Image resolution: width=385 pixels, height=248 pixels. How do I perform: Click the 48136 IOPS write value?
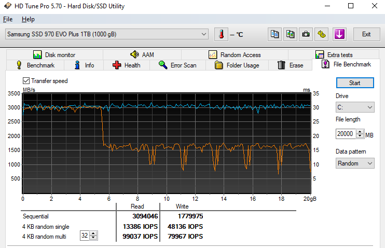click(x=185, y=226)
